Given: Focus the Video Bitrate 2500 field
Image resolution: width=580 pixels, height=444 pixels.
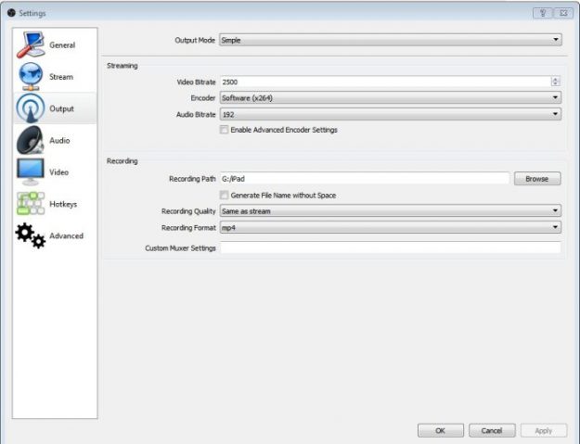Looking at the screenshot, I should (385, 82).
